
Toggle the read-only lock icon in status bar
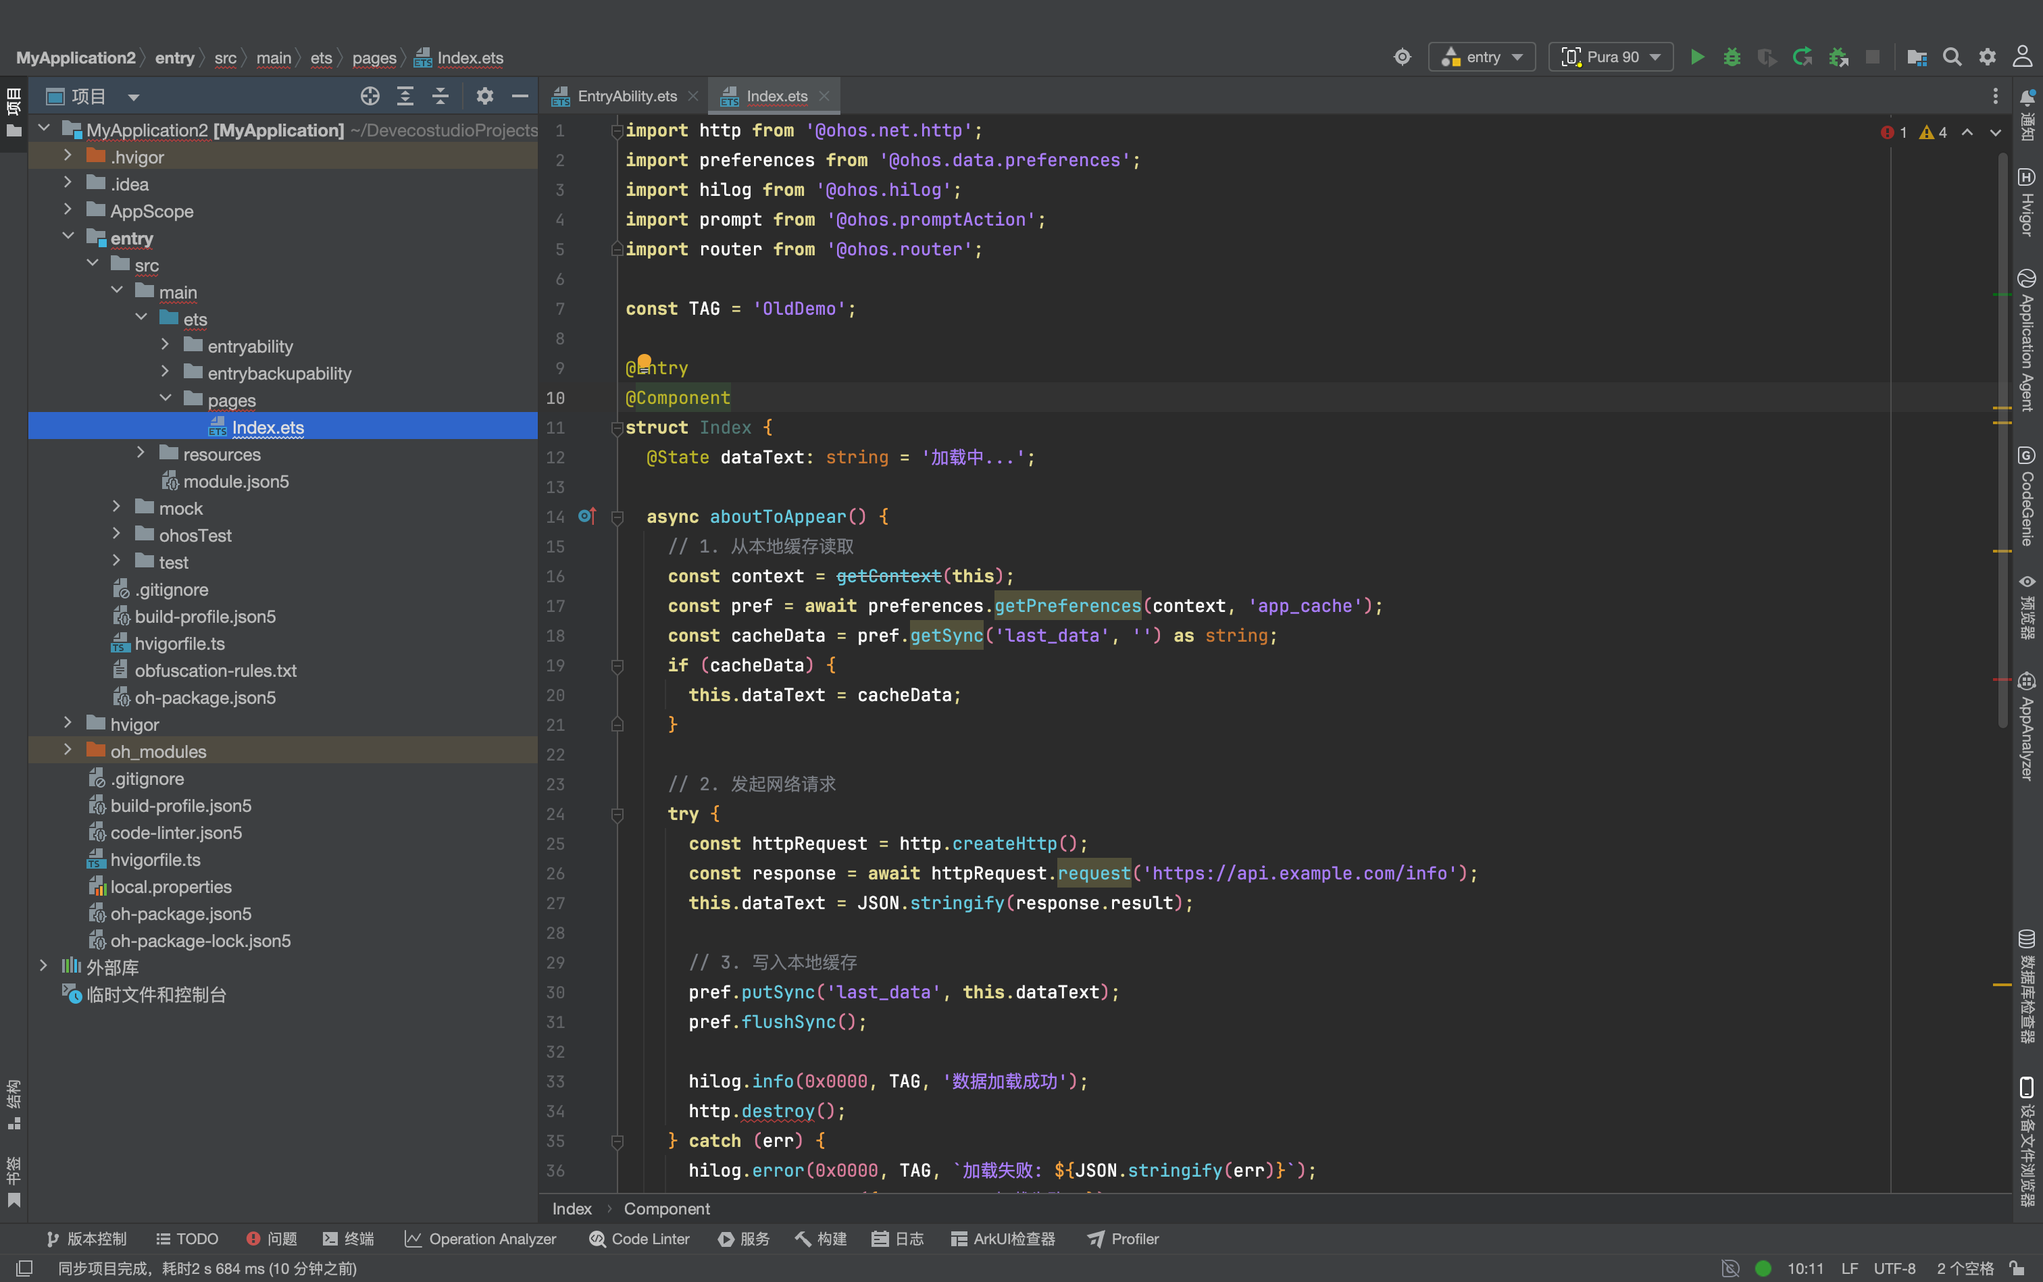[2017, 1268]
